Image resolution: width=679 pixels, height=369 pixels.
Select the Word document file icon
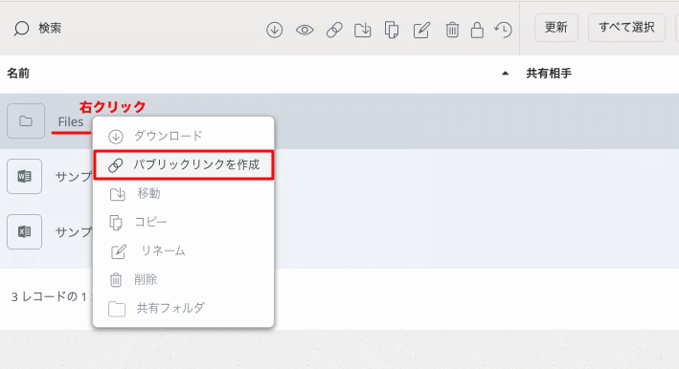point(24,176)
